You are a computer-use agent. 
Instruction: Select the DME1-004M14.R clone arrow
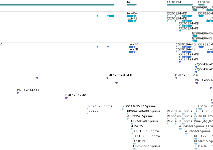pyautogui.click(x=107, y=78)
